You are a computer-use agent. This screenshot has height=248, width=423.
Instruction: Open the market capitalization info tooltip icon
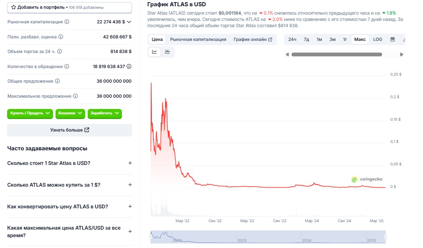pyautogui.click(x=67, y=22)
